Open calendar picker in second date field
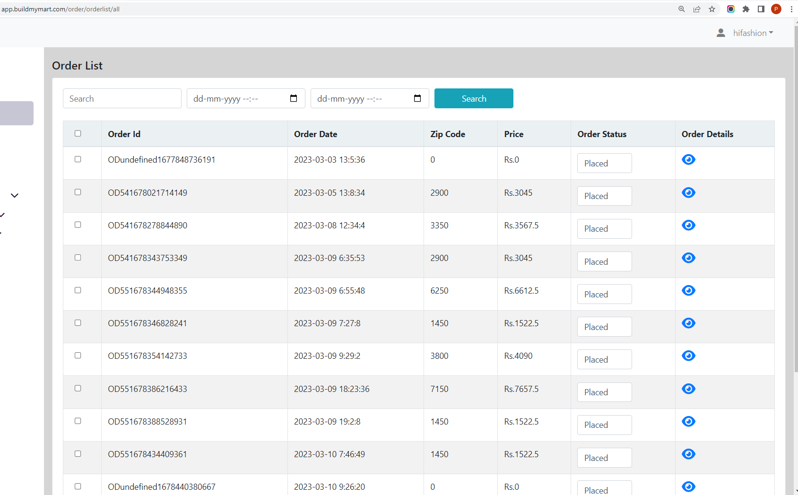The height and width of the screenshot is (495, 798). [x=417, y=98]
